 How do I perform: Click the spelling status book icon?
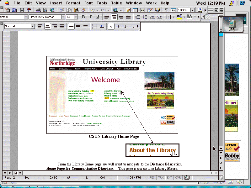[x=187, y=177]
